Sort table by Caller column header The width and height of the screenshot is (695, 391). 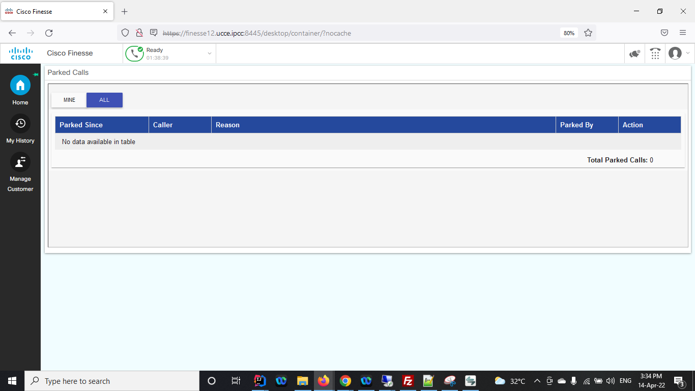163,125
